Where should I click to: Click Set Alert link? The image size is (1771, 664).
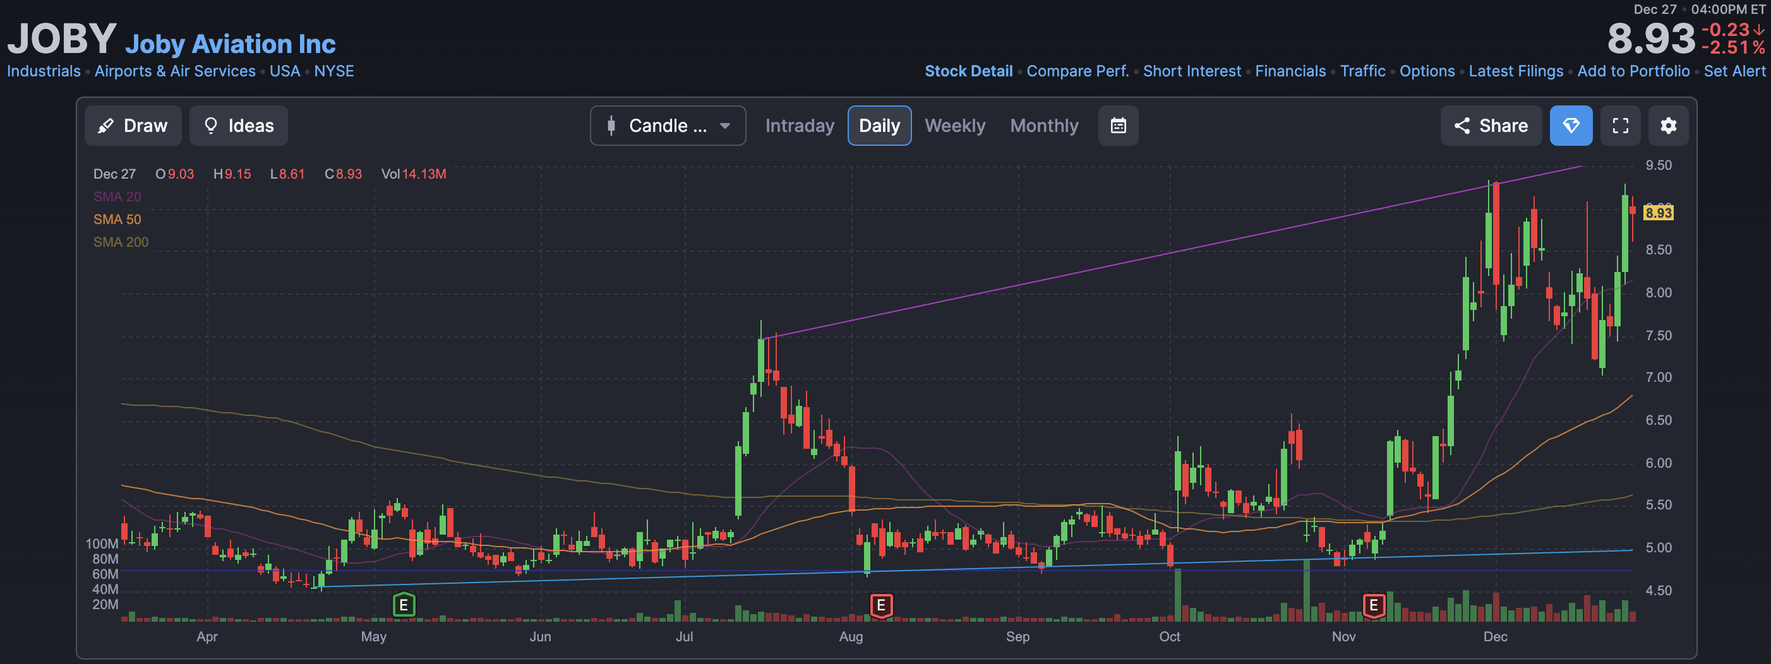pyautogui.click(x=1734, y=71)
